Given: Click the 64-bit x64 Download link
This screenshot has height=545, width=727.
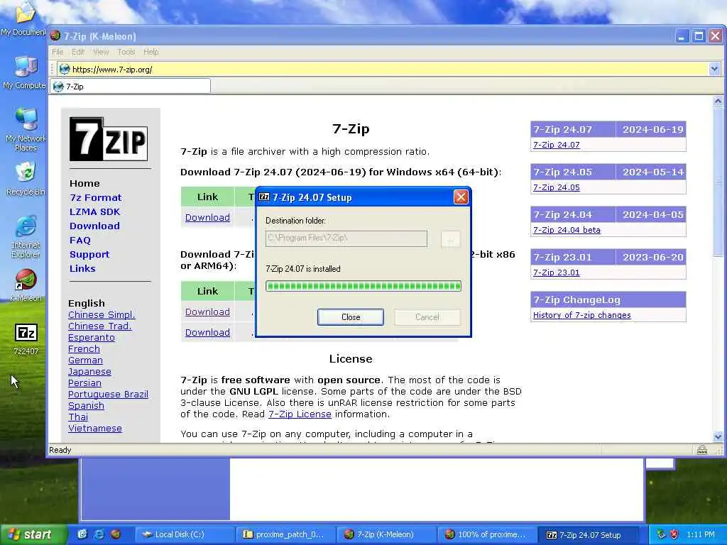Looking at the screenshot, I should click(x=207, y=217).
